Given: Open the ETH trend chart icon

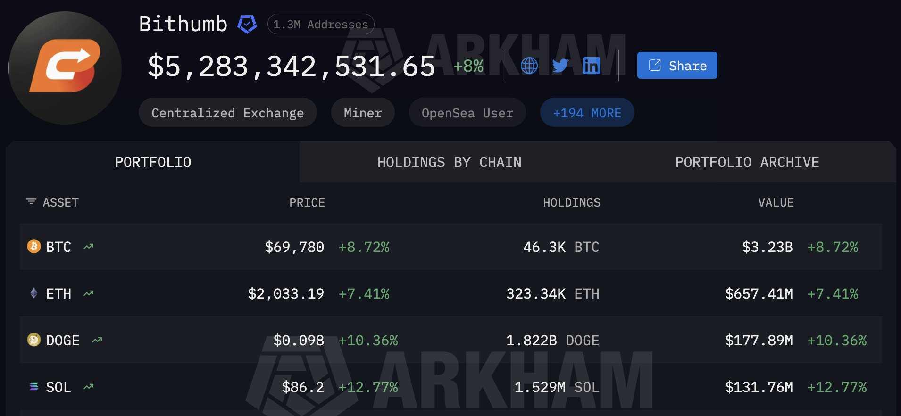Looking at the screenshot, I should [x=89, y=293].
